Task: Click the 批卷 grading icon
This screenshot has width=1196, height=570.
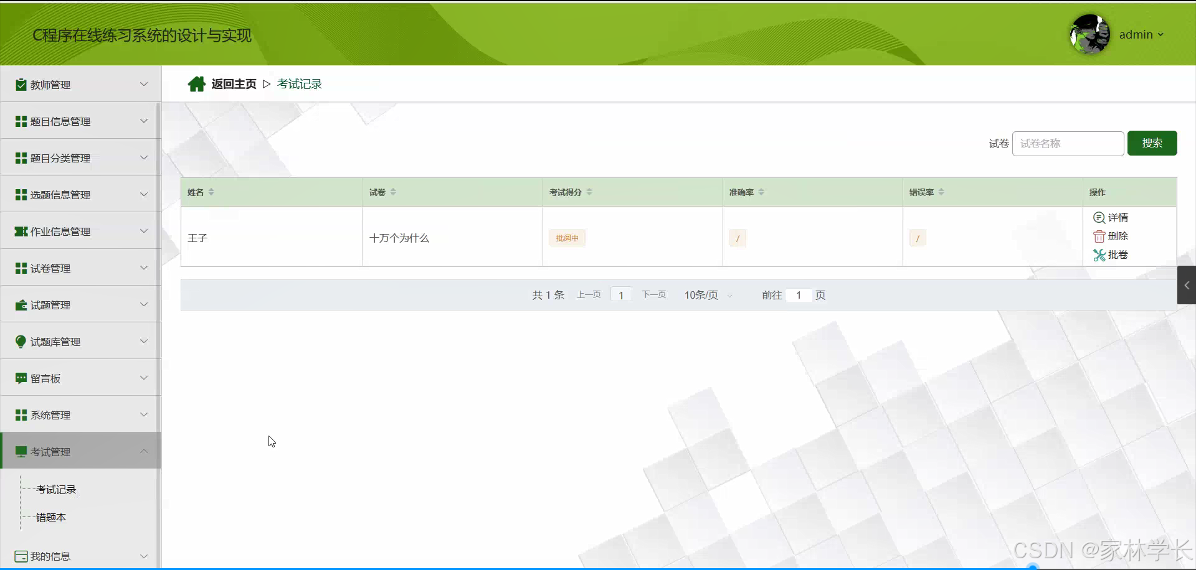Action: pyautogui.click(x=1098, y=255)
